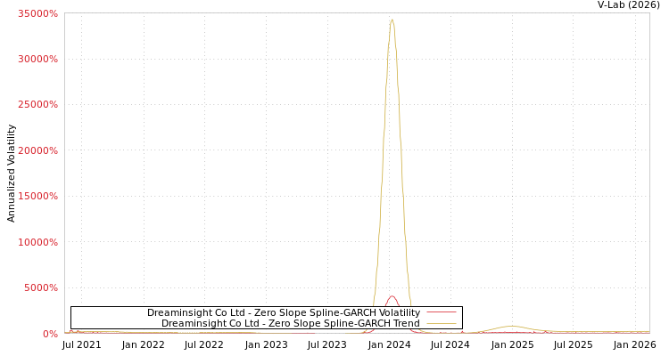The height and width of the screenshot is (356, 669).
Task: Click the yellow legend line sample
Action: pyautogui.click(x=442, y=323)
